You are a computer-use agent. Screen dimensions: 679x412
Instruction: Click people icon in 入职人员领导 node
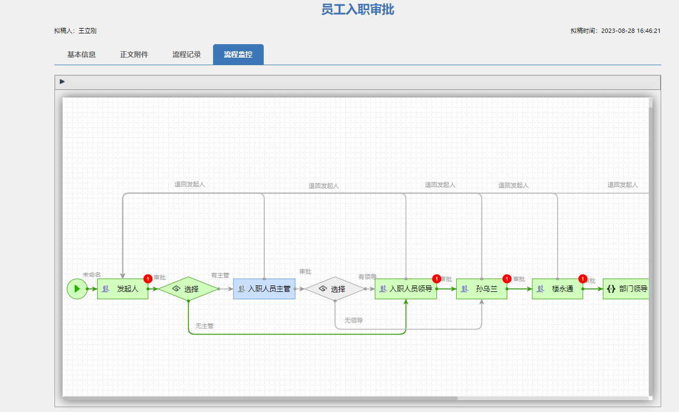click(383, 289)
